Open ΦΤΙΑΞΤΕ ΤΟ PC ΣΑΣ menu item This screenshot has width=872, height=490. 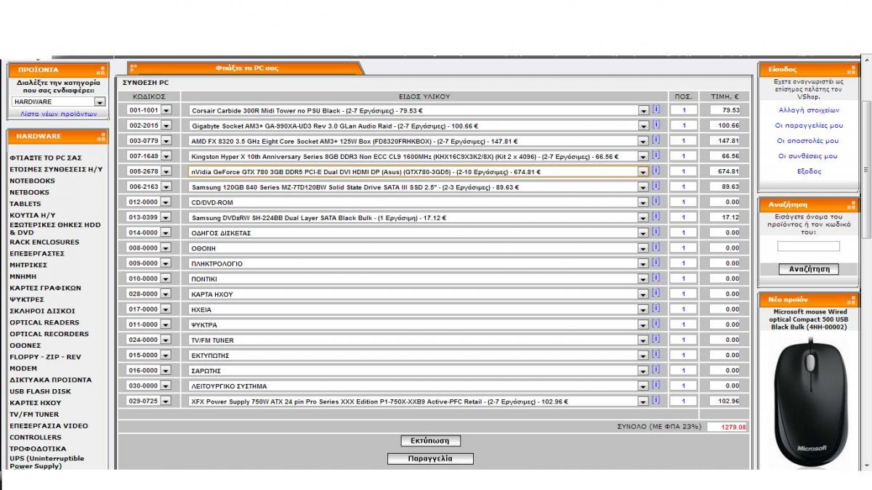[45, 158]
